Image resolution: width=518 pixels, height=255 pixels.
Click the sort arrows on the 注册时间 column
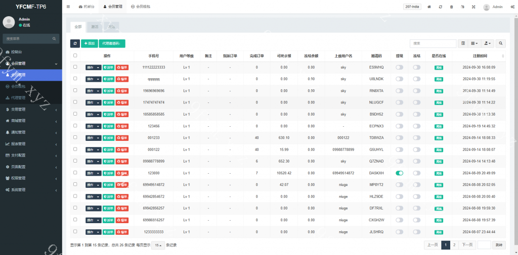[x=503, y=56]
